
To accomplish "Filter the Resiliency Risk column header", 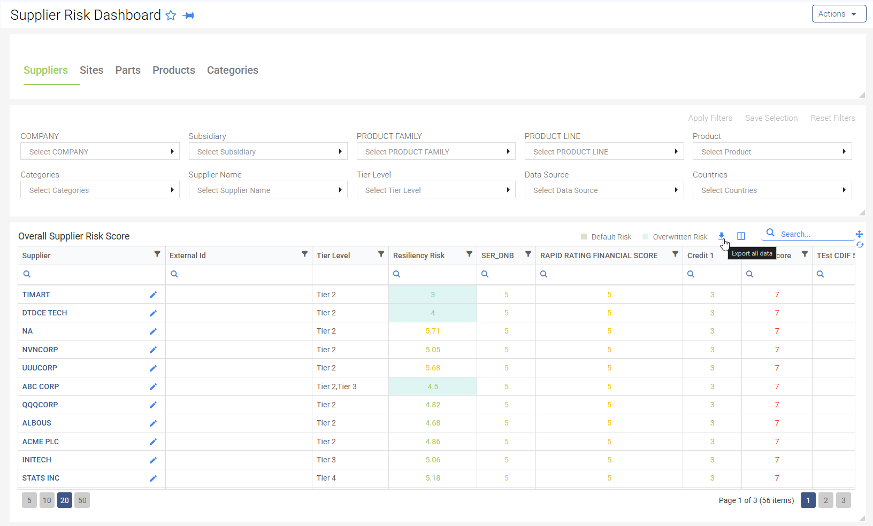I will pos(469,254).
